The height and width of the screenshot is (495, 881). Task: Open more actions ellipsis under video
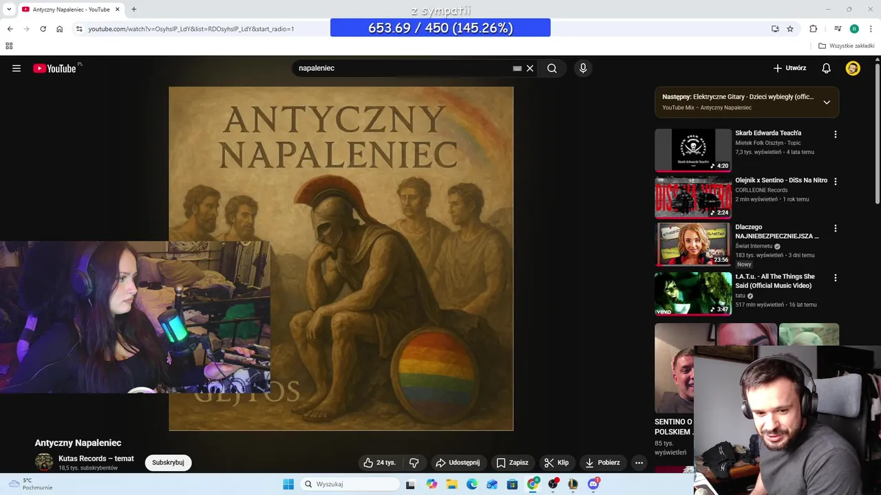coord(639,463)
